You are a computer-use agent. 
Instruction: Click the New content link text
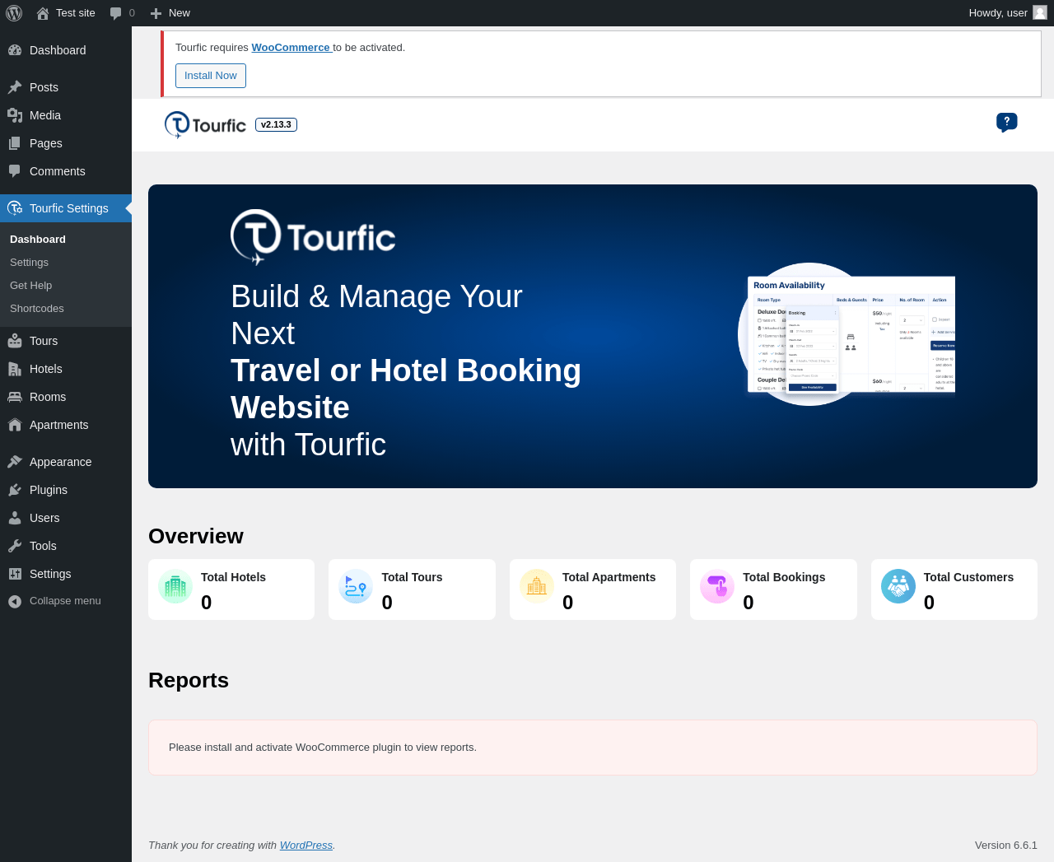point(180,13)
